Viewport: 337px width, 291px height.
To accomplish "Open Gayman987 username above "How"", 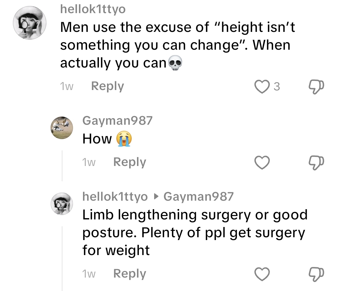I will tap(118, 120).
